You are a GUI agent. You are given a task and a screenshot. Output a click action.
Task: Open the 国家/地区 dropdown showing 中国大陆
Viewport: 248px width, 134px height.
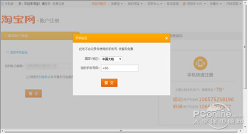(112, 59)
